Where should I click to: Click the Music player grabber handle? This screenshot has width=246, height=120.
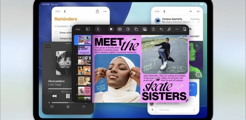click(x=68, y=44)
